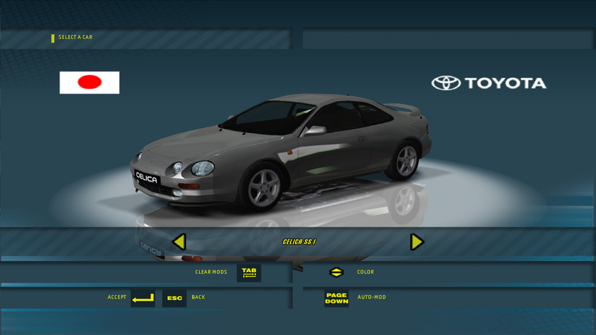Click the SELECT A CAR heading

pos(76,37)
